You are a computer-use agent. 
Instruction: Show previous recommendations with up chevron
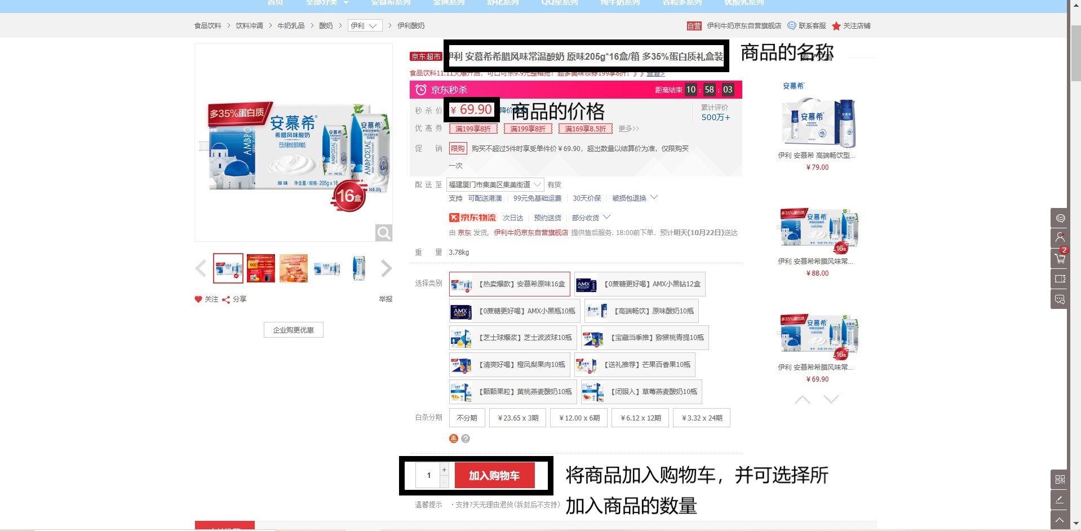click(803, 400)
